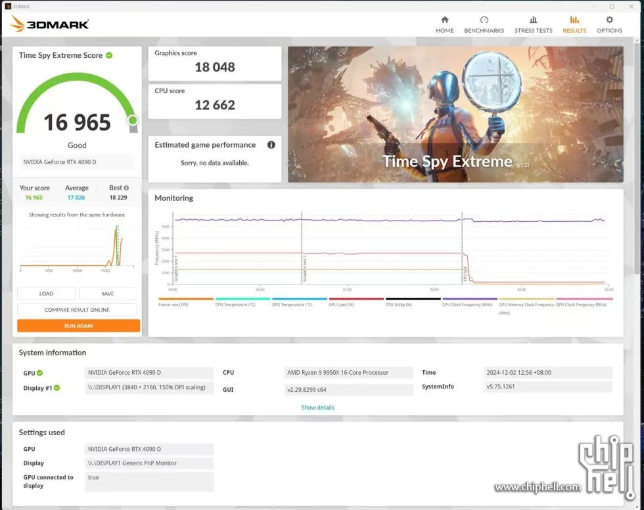Viewport: 644px width, 510px height.
Task: Click COMPARE RESULT ONLINE button
Action: pyautogui.click(x=77, y=310)
